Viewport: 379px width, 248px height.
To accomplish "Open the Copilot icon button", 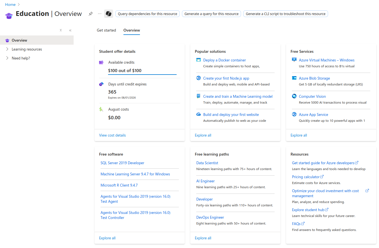I will pyautogui.click(x=109, y=14).
